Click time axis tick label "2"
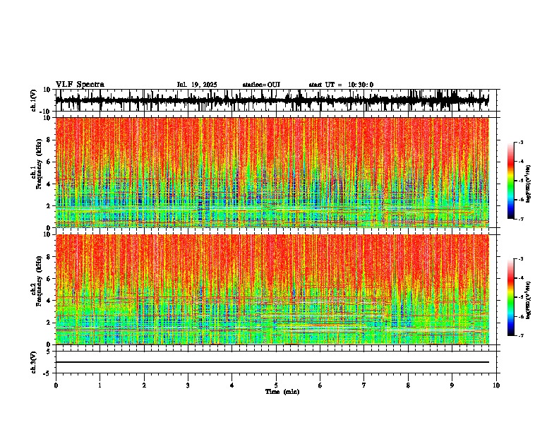 pyautogui.click(x=144, y=385)
